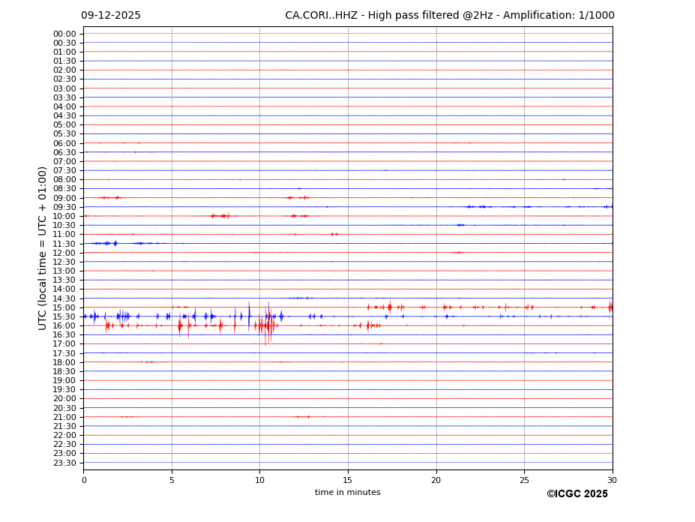This screenshot has height=522, width=695.
Task: Click x-axis tick label 15
Action: (x=348, y=480)
